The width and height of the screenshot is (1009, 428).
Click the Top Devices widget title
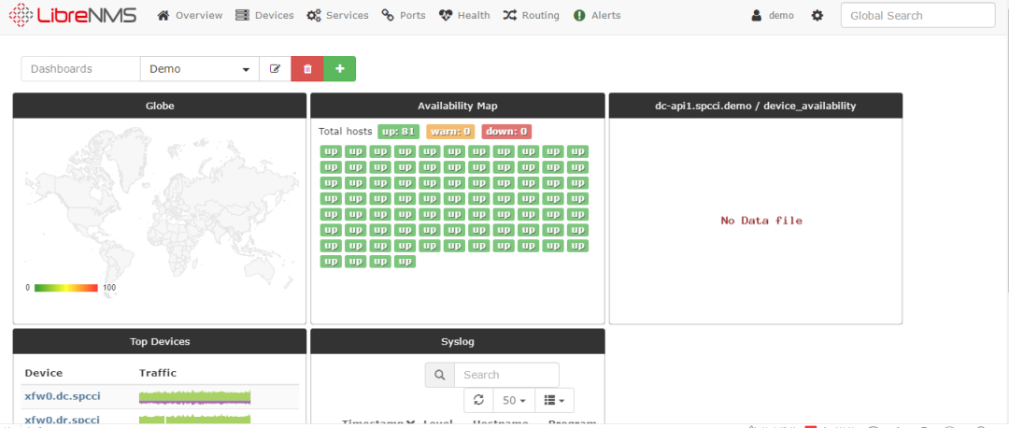click(x=160, y=342)
